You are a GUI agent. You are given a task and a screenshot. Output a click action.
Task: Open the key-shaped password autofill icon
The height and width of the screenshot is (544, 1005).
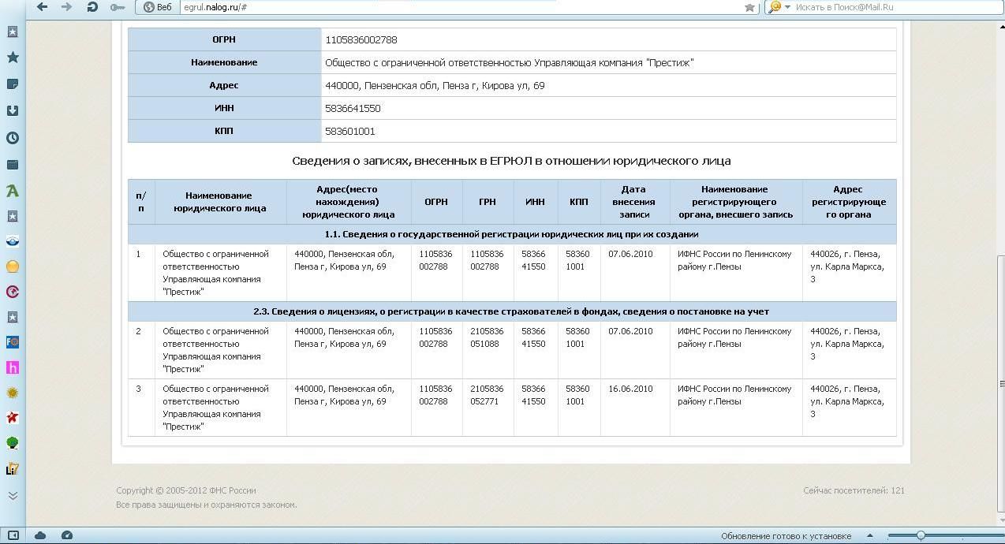point(118,7)
